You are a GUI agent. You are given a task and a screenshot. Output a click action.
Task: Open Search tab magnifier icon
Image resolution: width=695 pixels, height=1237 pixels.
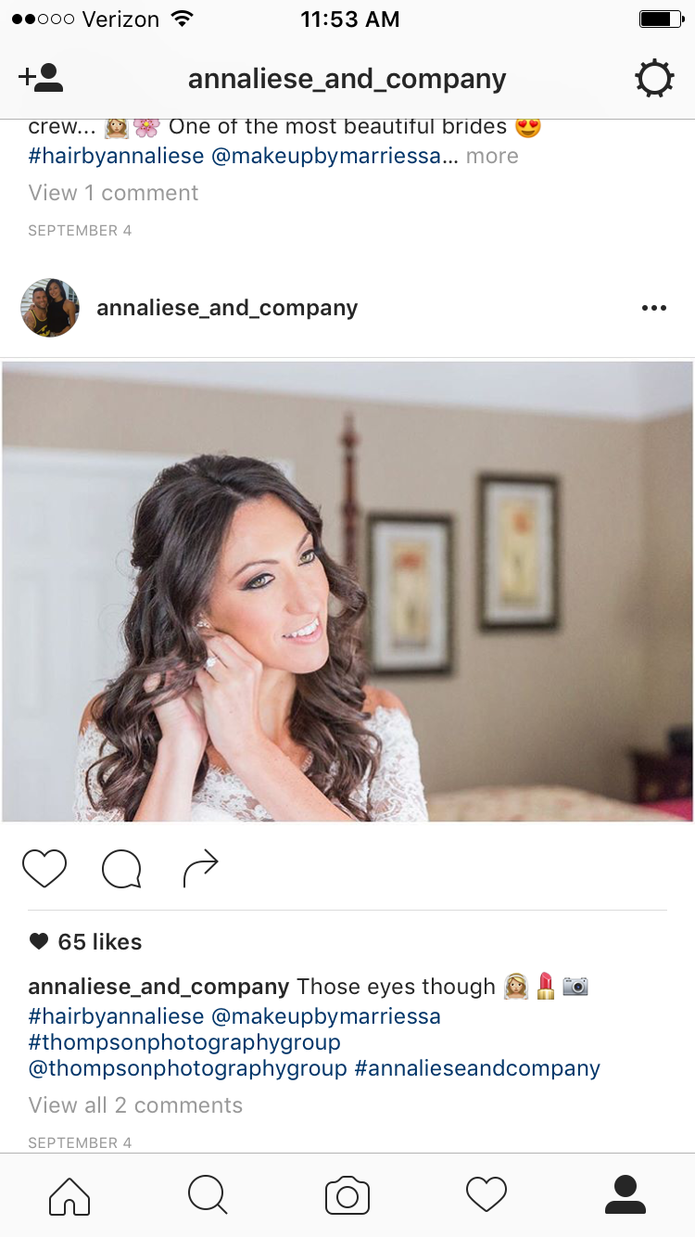(x=208, y=1195)
